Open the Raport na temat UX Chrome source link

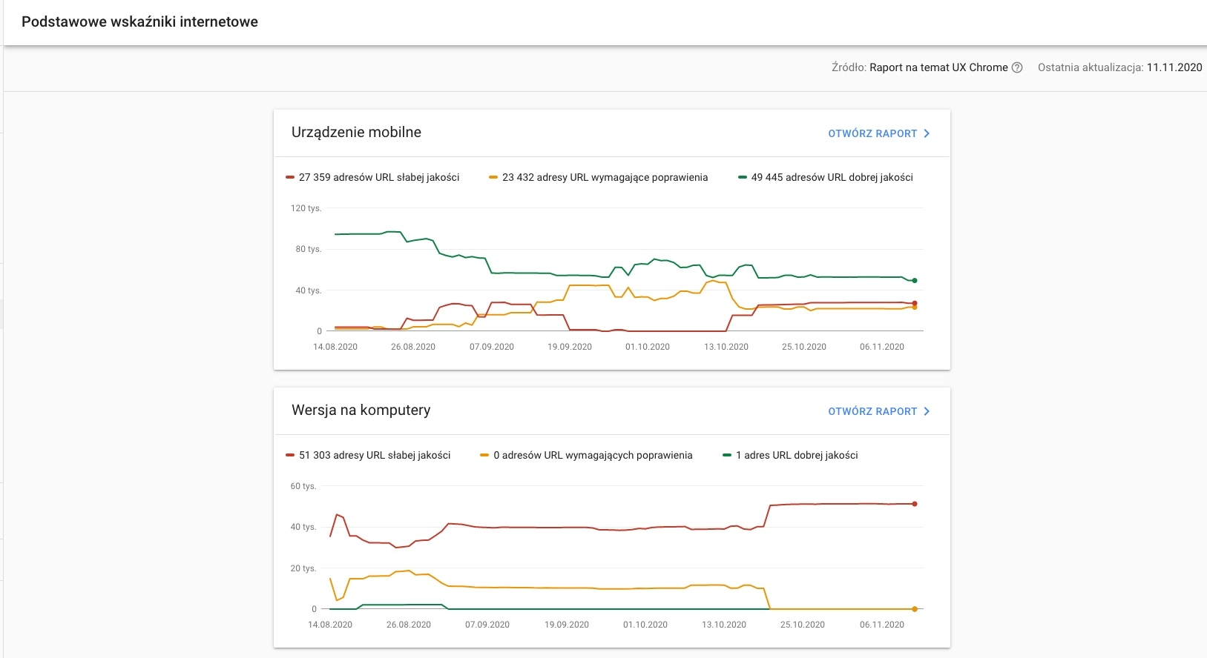pos(938,67)
